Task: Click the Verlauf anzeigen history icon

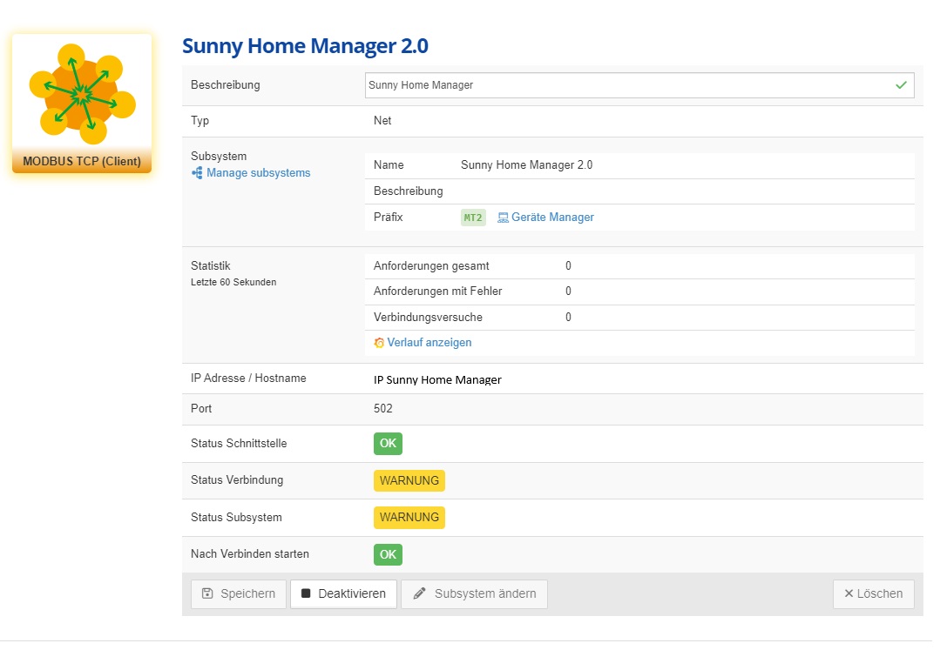Action: coord(379,343)
